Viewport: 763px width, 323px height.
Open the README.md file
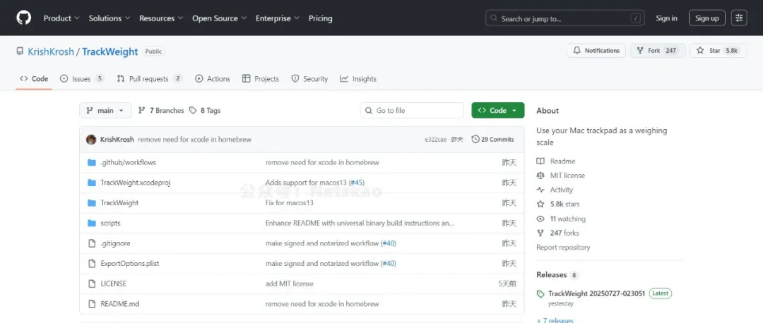click(119, 303)
